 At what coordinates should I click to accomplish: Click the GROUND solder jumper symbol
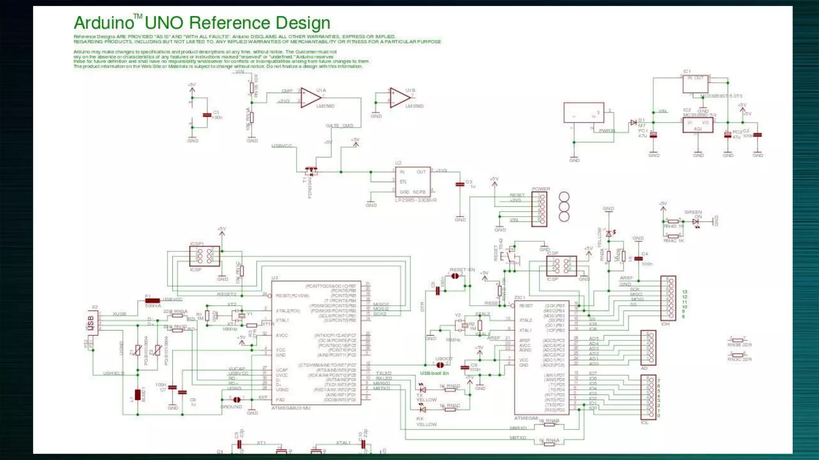(x=237, y=399)
